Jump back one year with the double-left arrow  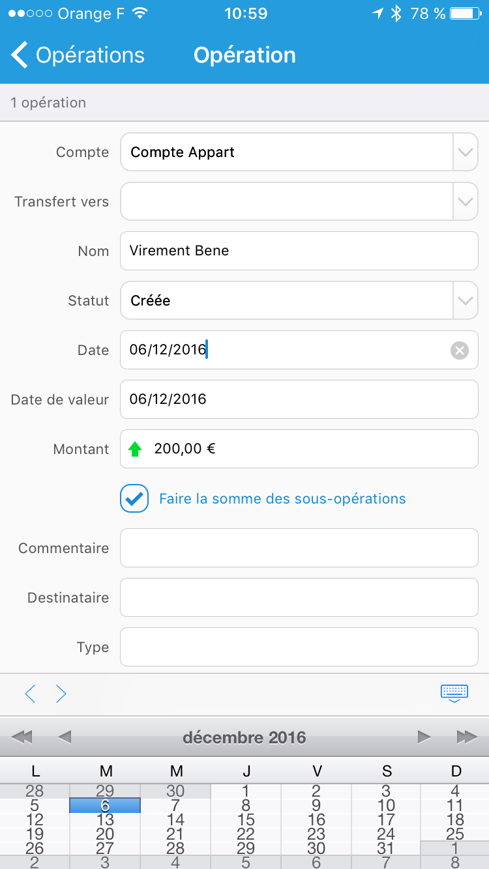(22, 737)
